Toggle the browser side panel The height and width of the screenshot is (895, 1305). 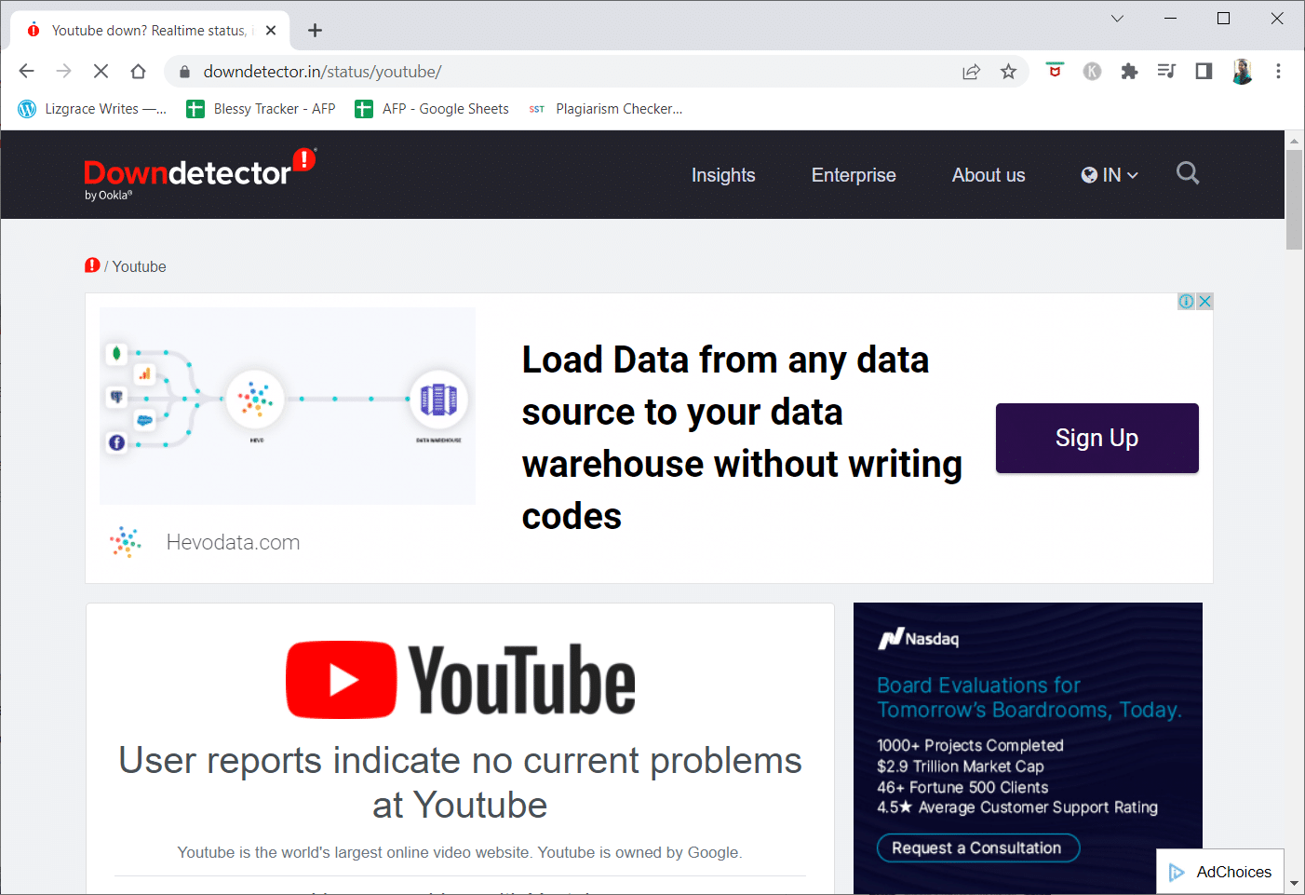tap(1204, 71)
